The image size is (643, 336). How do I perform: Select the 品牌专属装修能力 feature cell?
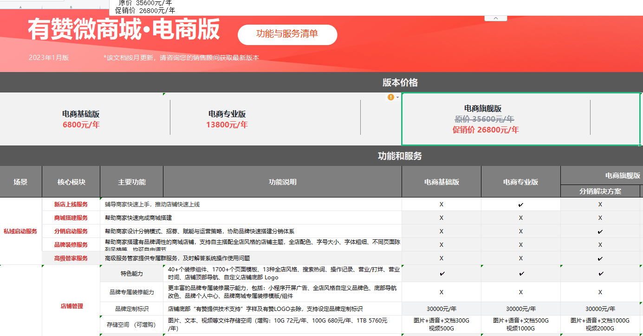click(x=132, y=292)
